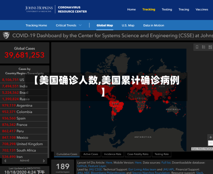The image size is (213, 174).
Task: Expand the Critical Trends dropdown
Action: click(x=69, y=25)
